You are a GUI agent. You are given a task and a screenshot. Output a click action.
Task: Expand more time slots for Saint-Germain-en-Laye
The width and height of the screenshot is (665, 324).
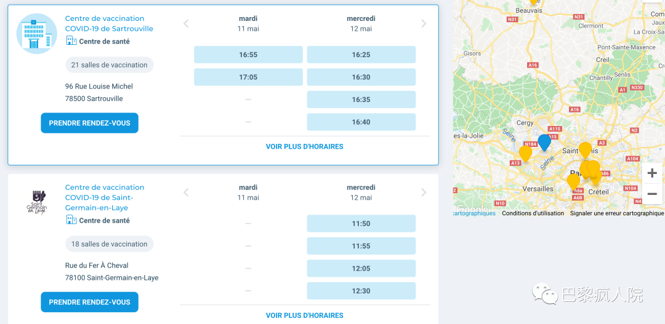point(304,315)
